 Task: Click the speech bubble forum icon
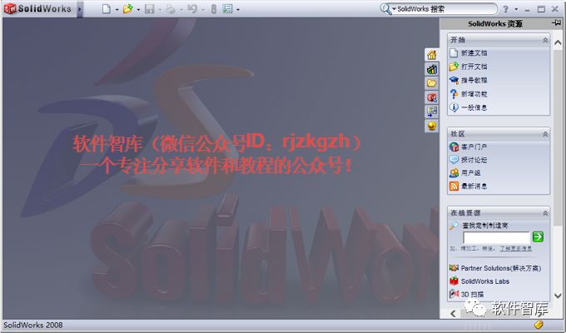click(x=454, y=160)
